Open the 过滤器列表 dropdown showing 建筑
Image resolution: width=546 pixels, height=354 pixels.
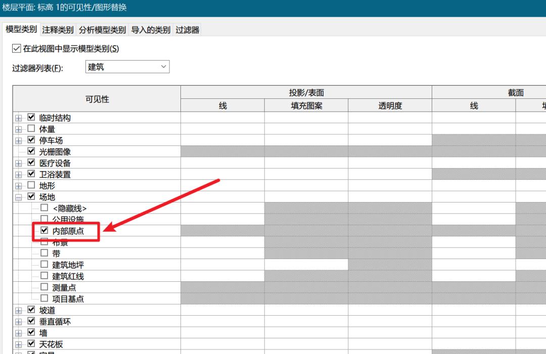127,67
